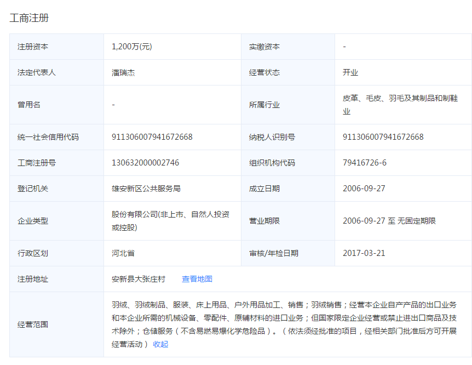Click the 工商注册号 label

[x=37, y=163]
